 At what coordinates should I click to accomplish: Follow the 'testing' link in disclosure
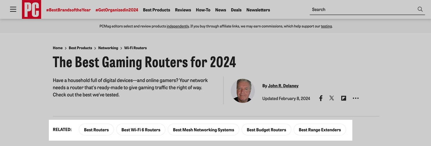(326, 26)
